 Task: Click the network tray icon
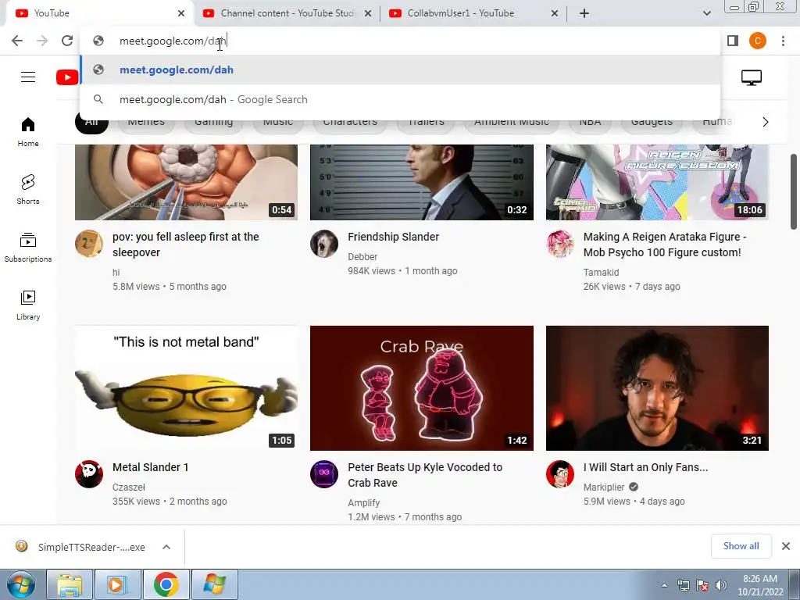[683, 585]
